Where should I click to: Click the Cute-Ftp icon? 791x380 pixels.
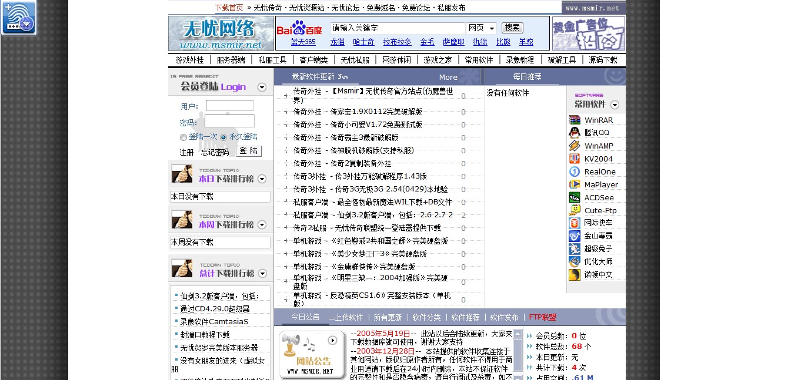tap(575, 210)
